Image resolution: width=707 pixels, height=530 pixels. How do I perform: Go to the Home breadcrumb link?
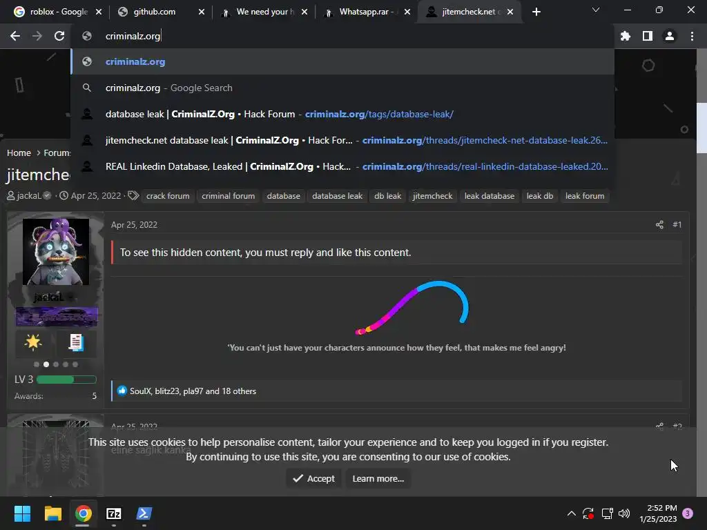(x=19, y=153)
